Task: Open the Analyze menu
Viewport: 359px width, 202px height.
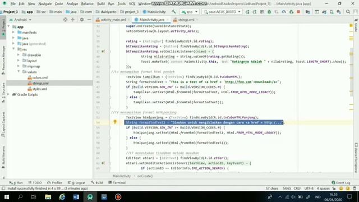Action: pyautogui.click(x=72, y=4)
